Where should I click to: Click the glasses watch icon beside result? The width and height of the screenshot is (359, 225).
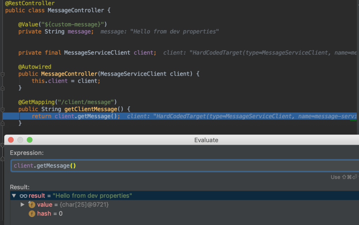(23, 196)
